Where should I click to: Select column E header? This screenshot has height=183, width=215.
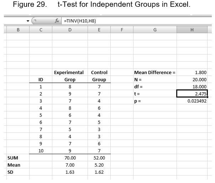pyautogui.click(x=99, y=30)
